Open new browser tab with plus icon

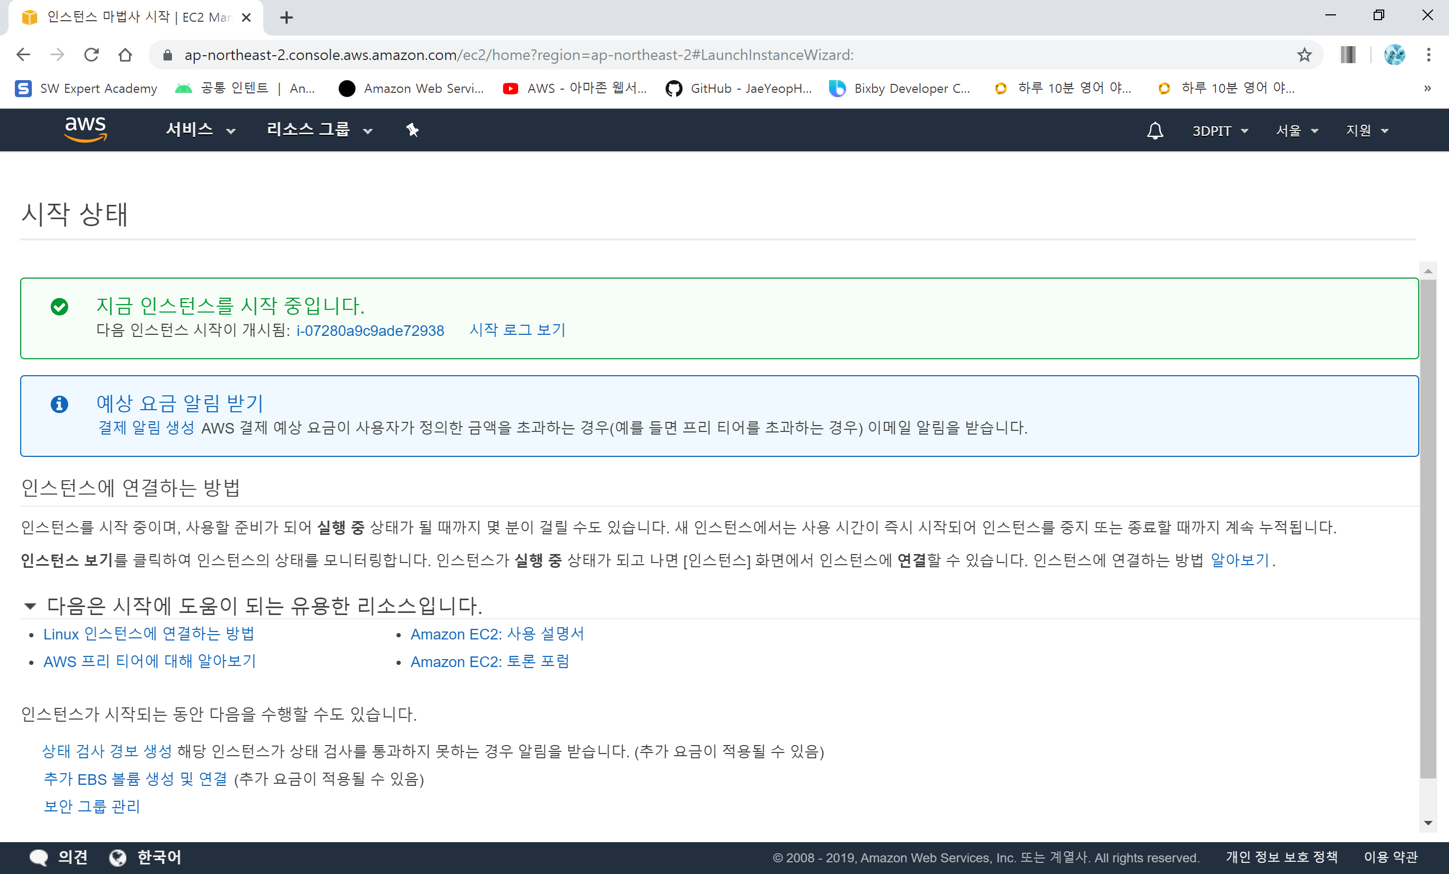[287, 18]
